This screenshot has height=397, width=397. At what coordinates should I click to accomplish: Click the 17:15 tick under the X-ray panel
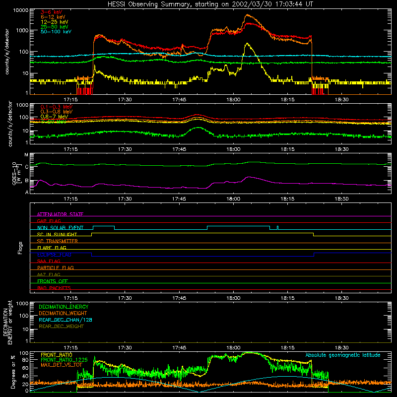click(x=70, y=100)
